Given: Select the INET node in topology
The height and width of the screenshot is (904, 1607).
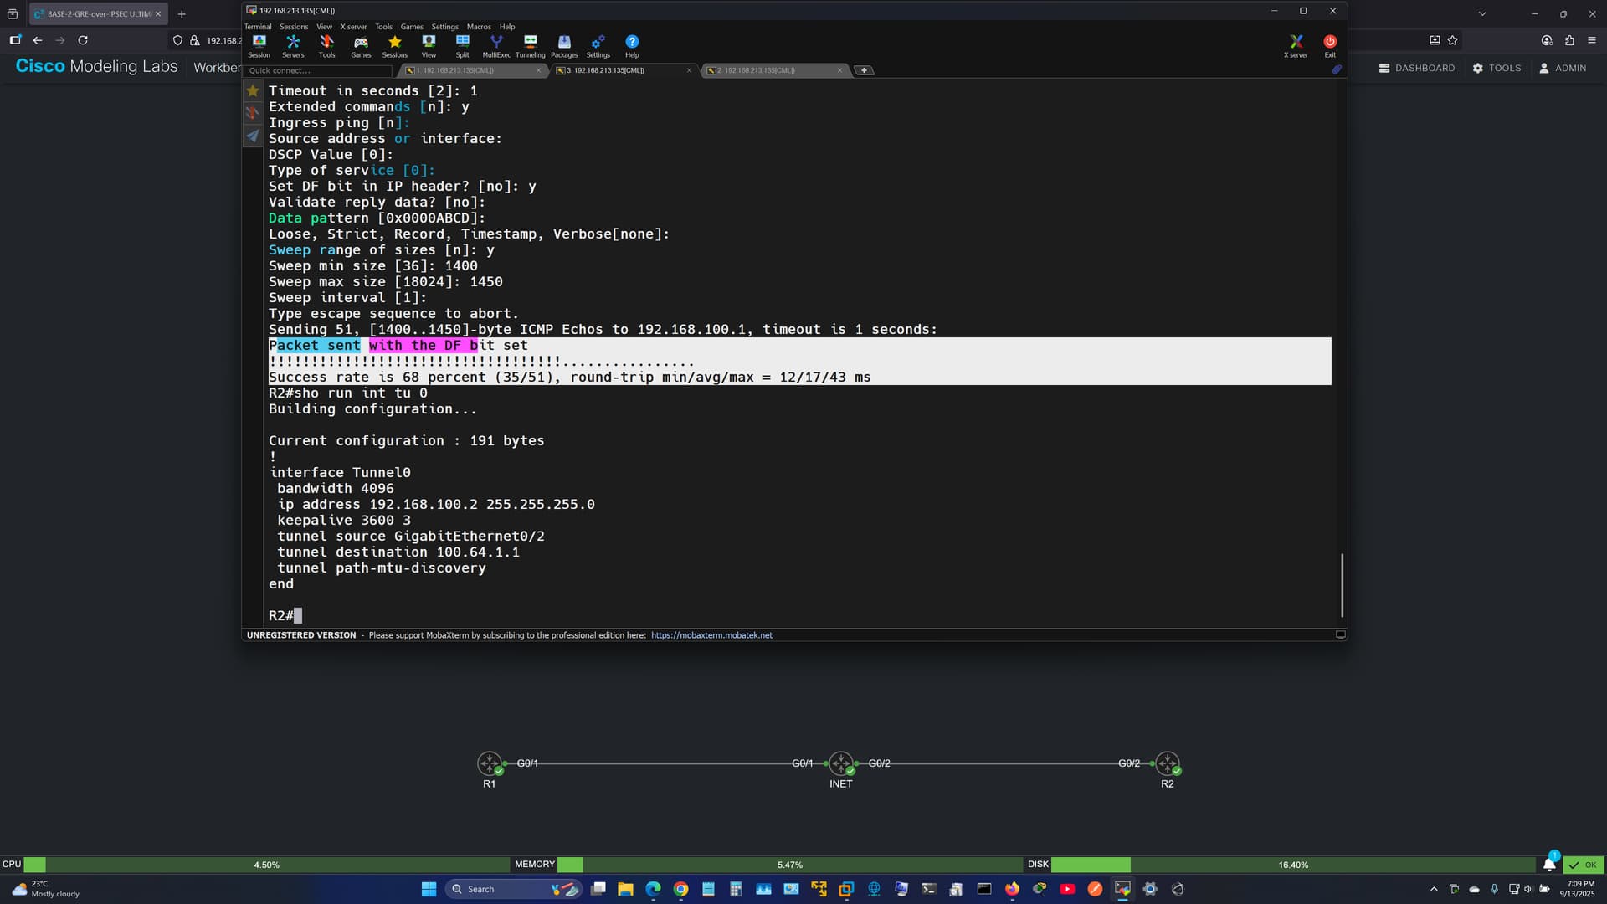Looking at the screenshot, I should (840, 763).
